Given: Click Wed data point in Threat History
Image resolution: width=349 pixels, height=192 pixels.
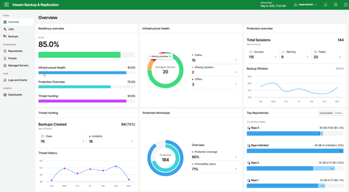Looking at the screenshot, I should (64, 169).
